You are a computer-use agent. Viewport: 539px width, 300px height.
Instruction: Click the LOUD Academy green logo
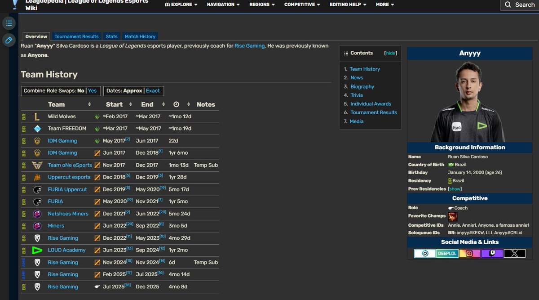click(37, 250)
